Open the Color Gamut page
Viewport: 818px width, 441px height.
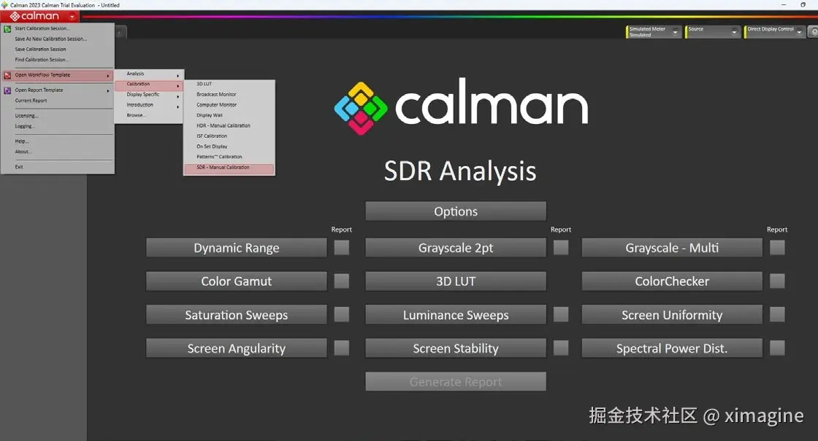(x=237, y=281)
